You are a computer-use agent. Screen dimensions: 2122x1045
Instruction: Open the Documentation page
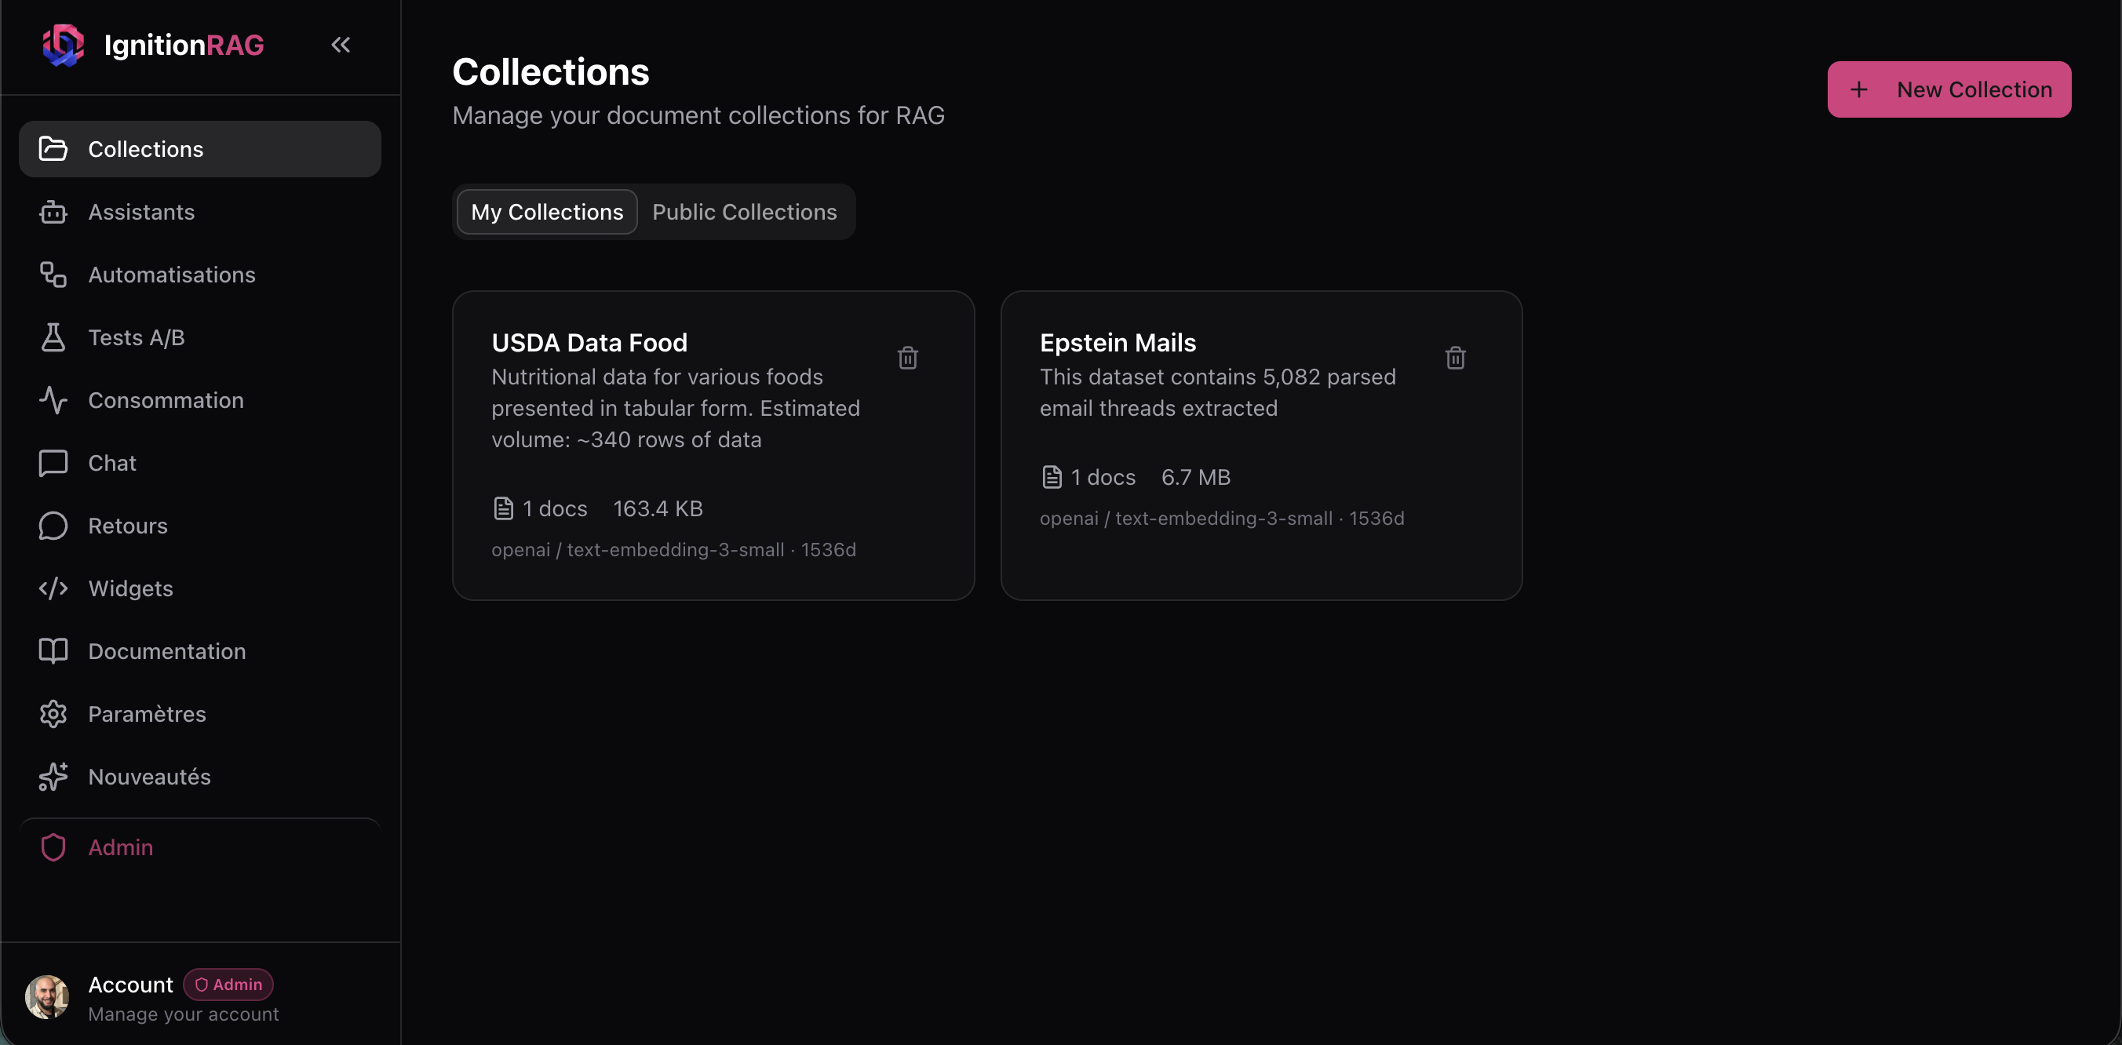point(166,650)
